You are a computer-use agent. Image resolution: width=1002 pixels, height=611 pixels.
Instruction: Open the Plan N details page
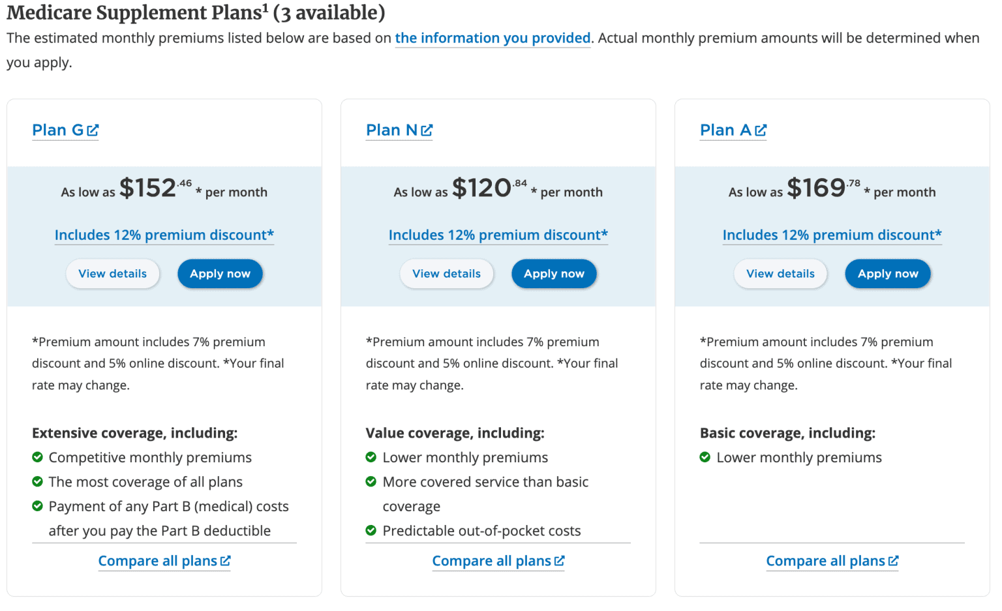click(391, 130)
